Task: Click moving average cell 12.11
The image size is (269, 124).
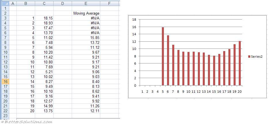Action: click(86, 111)
